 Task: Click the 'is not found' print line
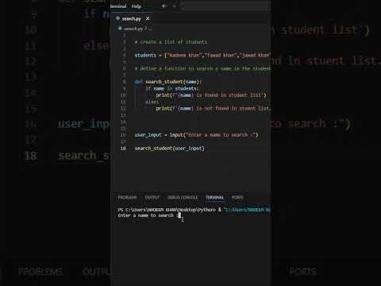tap(214, 109)
